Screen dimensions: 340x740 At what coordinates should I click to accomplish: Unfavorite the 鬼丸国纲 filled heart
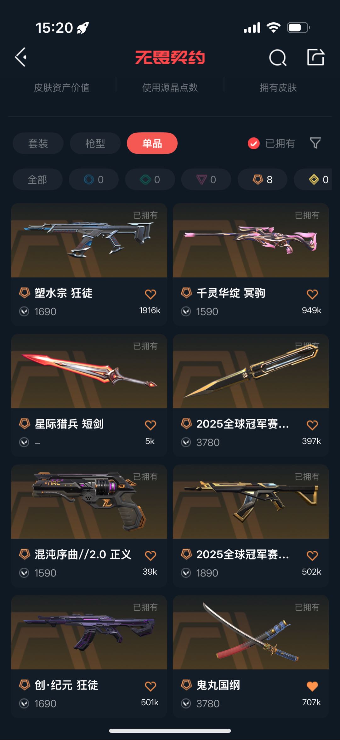click(x=312, y=686)
